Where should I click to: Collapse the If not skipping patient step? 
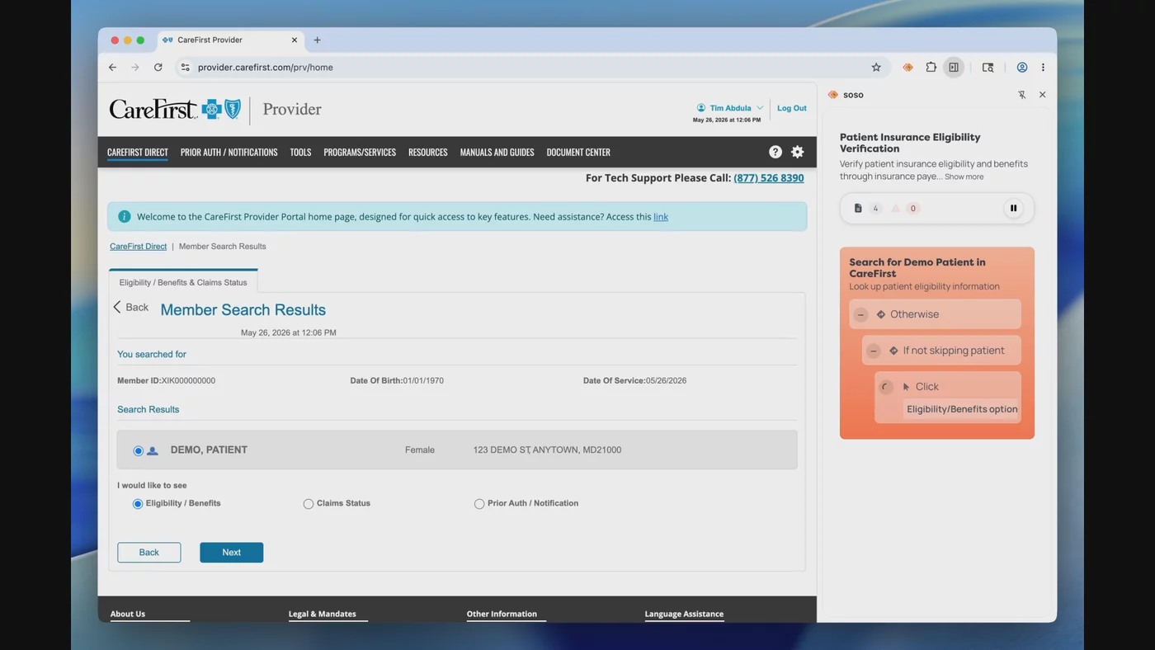(x=874, y=351)
